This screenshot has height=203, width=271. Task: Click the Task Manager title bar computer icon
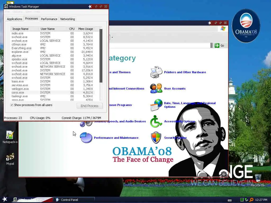(6, 6)
